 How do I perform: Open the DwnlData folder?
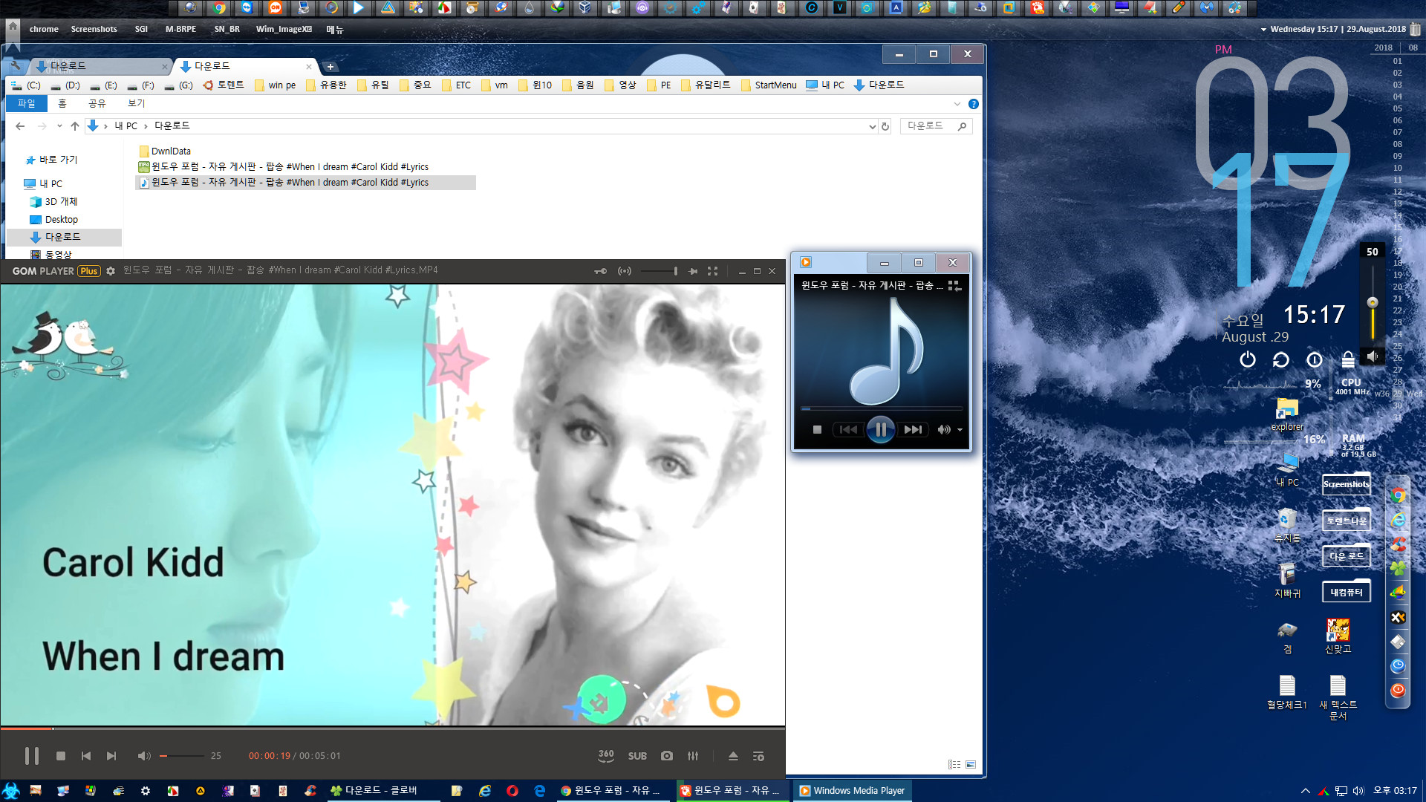pos(165,151)
